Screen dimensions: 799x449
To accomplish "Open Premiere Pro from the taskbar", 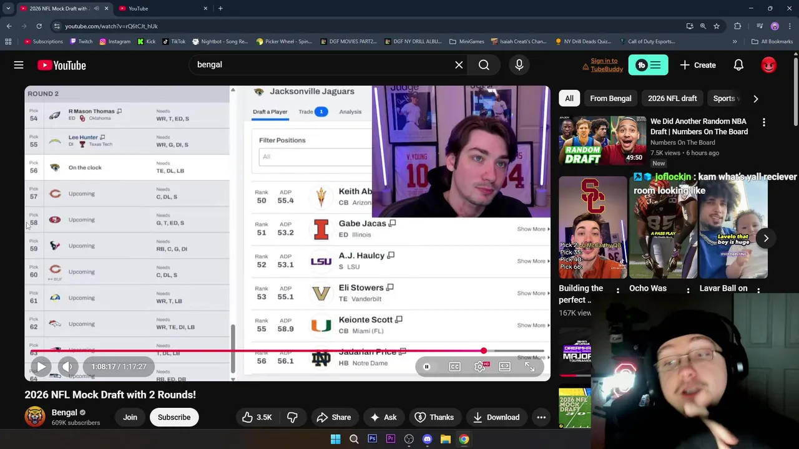I will [390, 439].
